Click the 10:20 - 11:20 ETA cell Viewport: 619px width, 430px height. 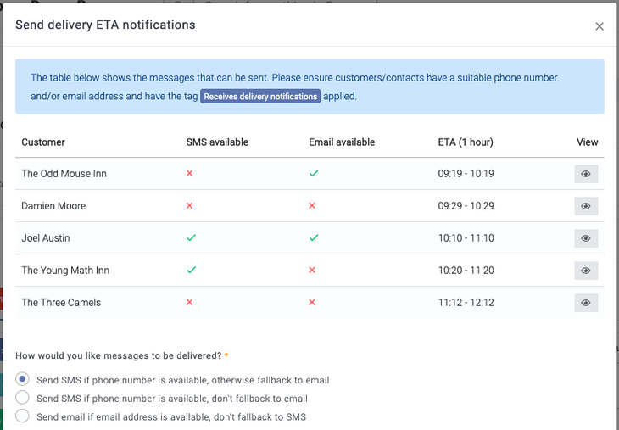[466, 271]
